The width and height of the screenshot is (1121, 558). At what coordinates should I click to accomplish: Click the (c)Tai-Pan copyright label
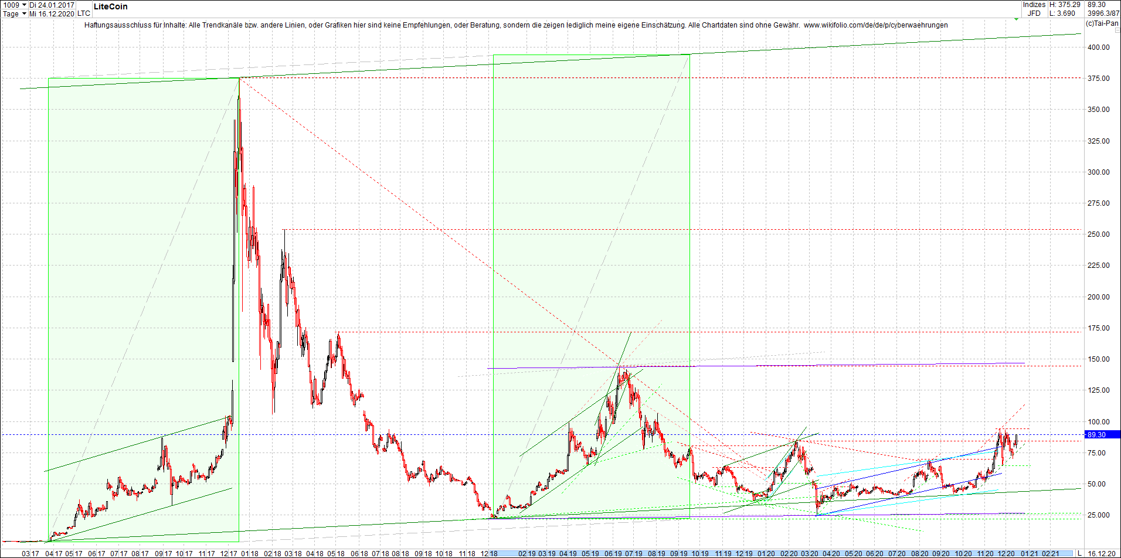1102,23
